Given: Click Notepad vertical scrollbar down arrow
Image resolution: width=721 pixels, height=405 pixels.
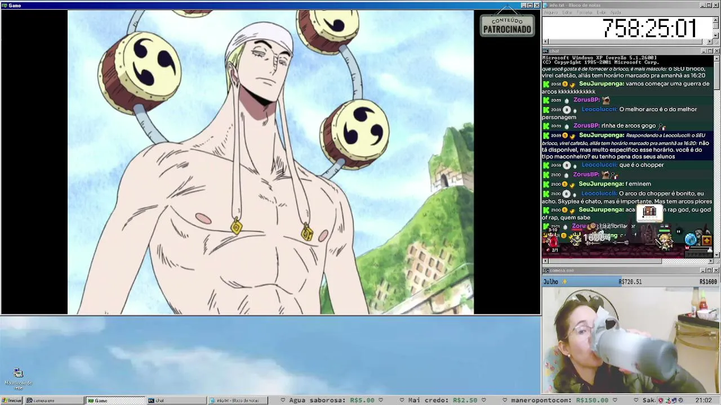Looking at the screenshot, I should click(x=716, y=35).
